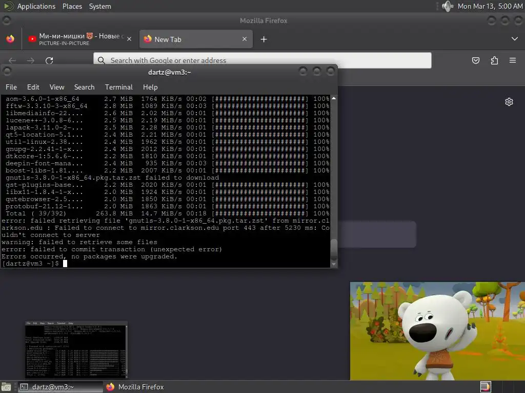525x393 pixels.
Task: Open the Terminal menu
Action: [119, 87]
